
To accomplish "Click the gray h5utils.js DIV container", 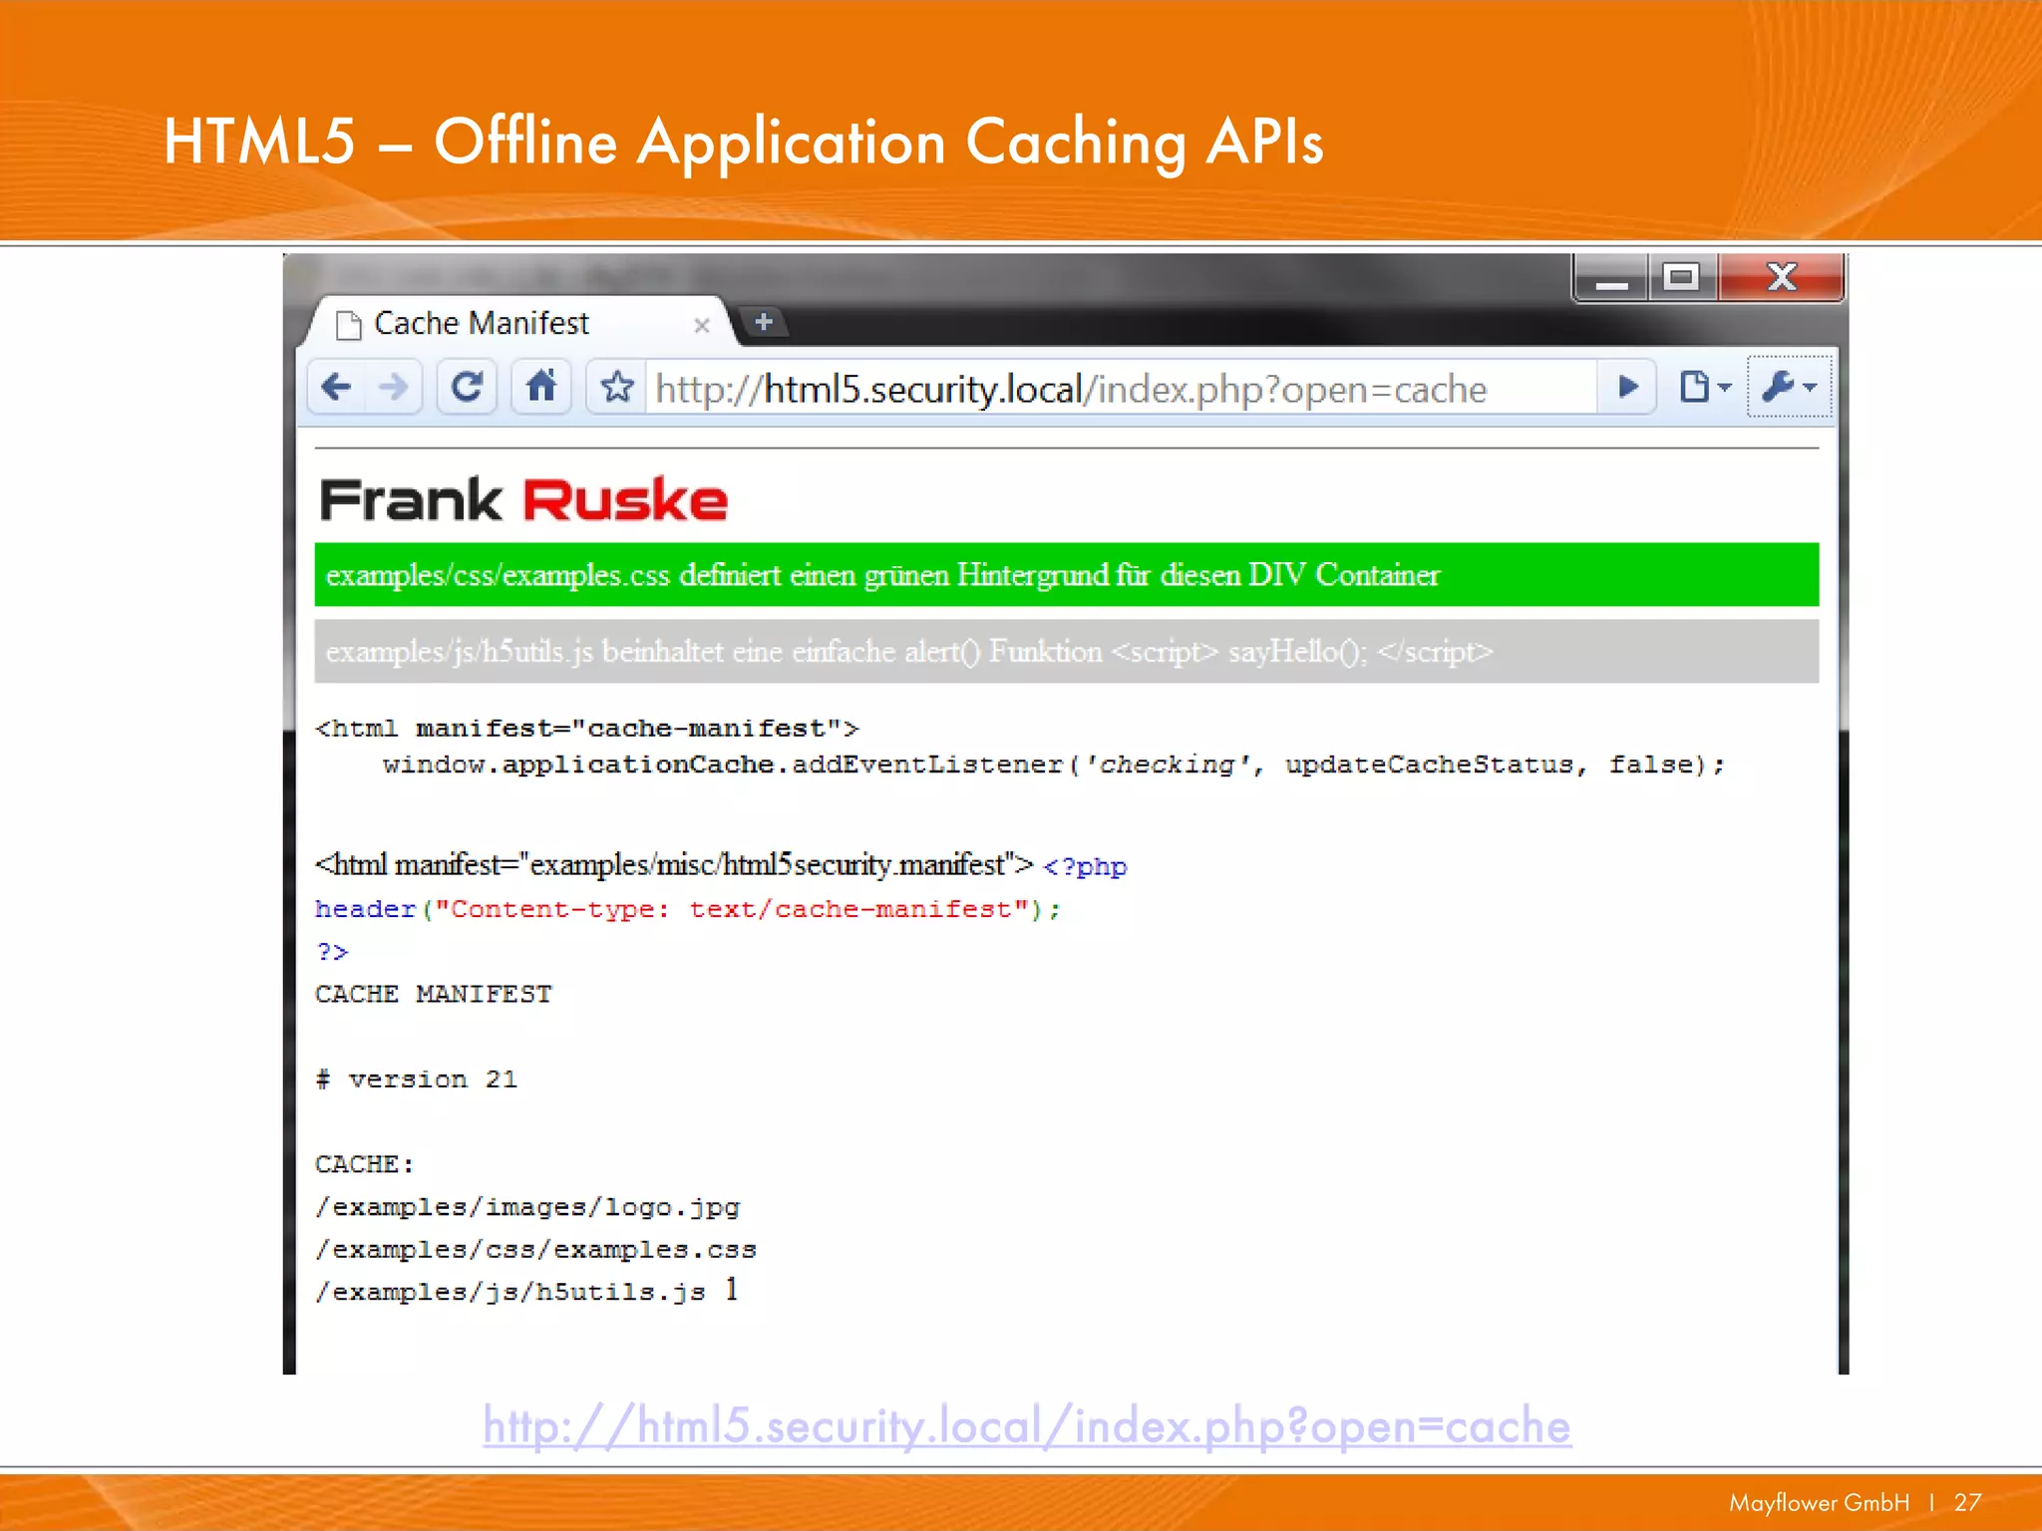I will coord(1066,651).
